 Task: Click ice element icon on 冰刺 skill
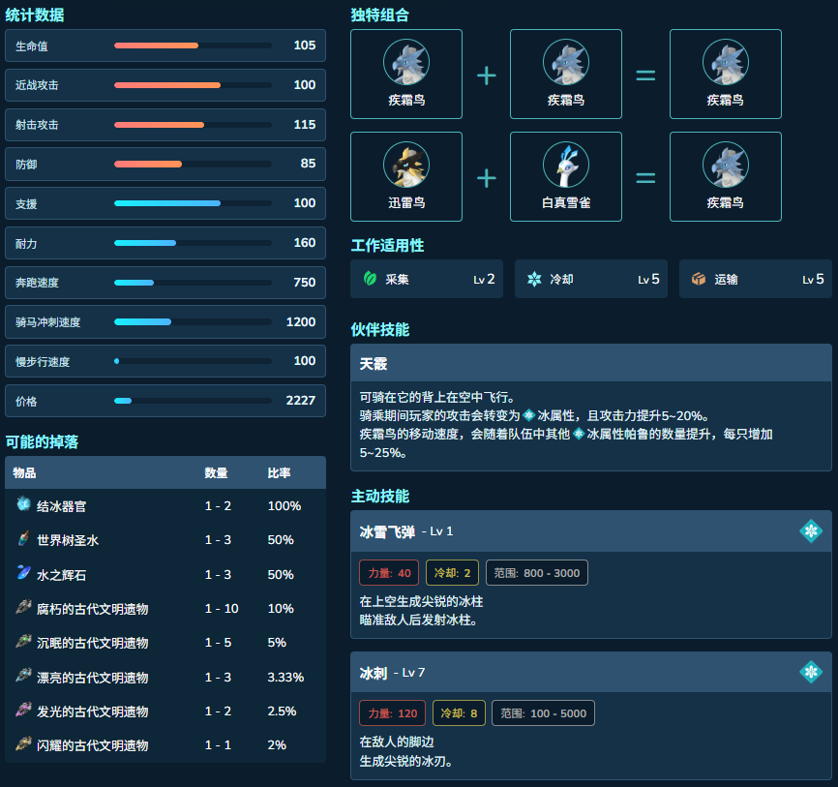pyautogui.click(x=811, y=672)
